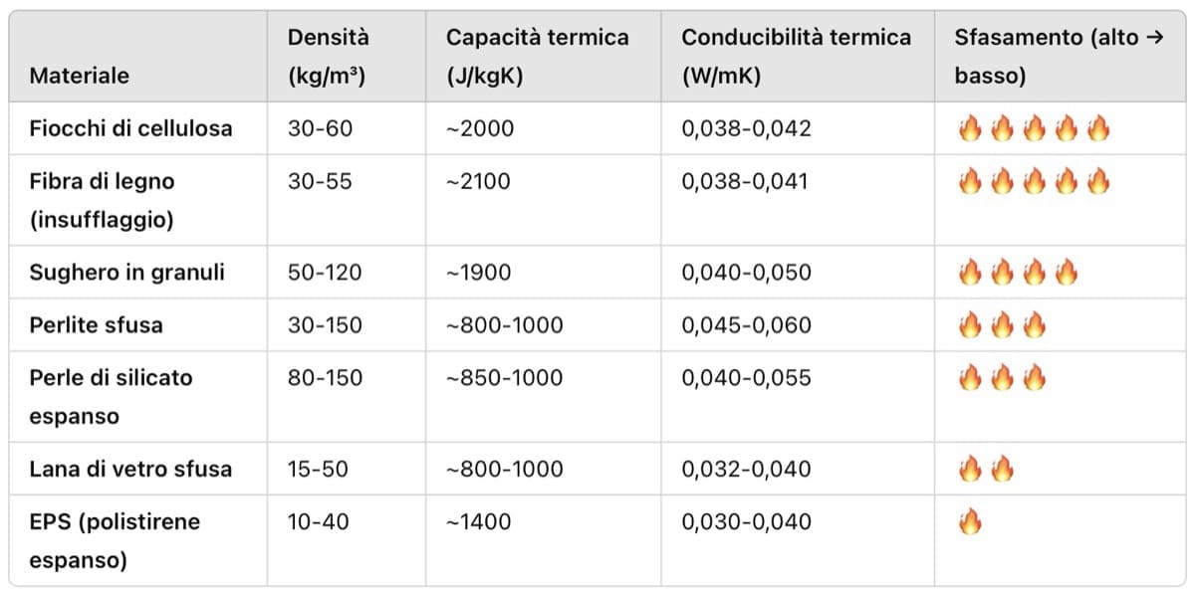Viewport: 1195px width, 595px height.
Task: Click the first flame in the Fibra di legno row
Action: (969, 181)
